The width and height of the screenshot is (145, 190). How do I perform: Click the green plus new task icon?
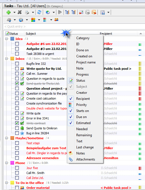(9, 12)
